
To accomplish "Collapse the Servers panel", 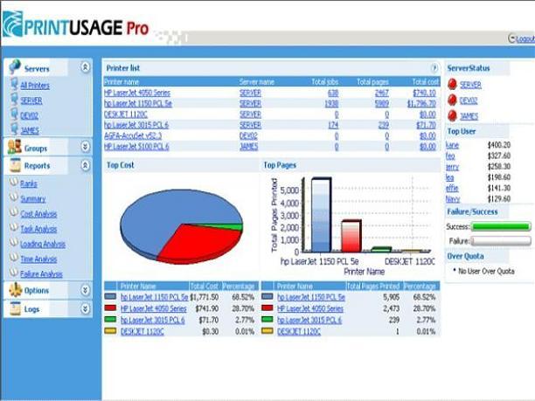I will (x=85, y=67).
